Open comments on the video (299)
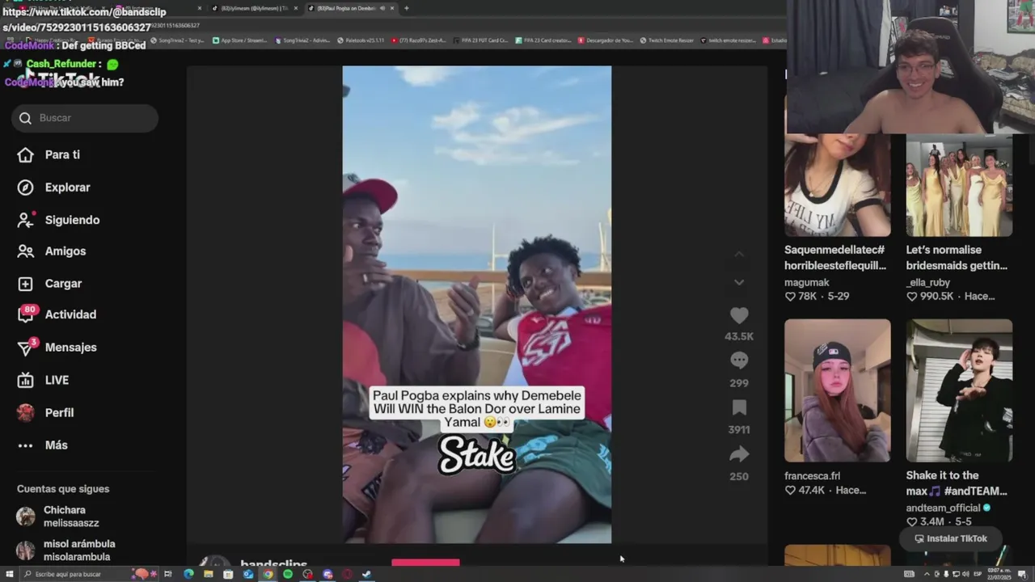 tap(739, 361)
